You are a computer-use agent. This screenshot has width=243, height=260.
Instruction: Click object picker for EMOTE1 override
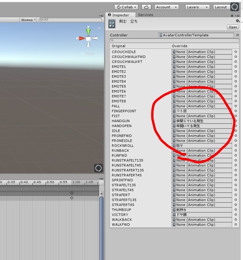(x=236, y=67)
